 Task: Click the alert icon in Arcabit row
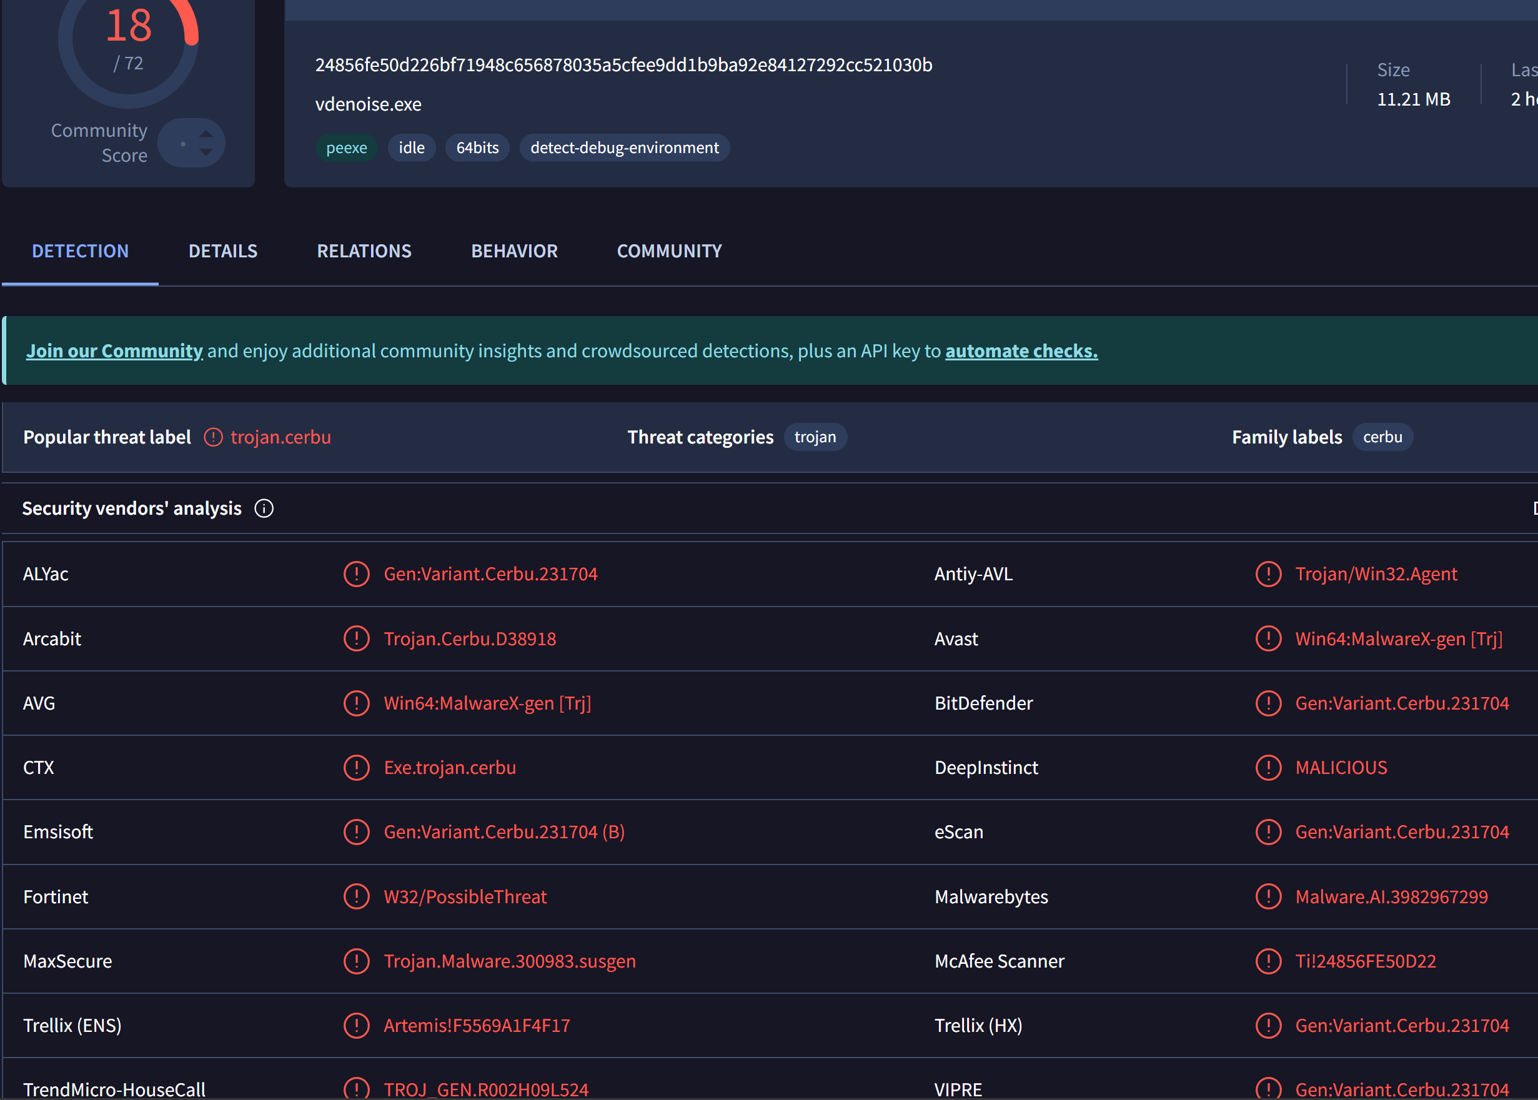point(356,639)
